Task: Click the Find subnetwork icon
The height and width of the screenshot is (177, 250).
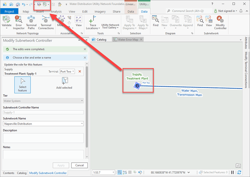Action: tap(200, 19)
